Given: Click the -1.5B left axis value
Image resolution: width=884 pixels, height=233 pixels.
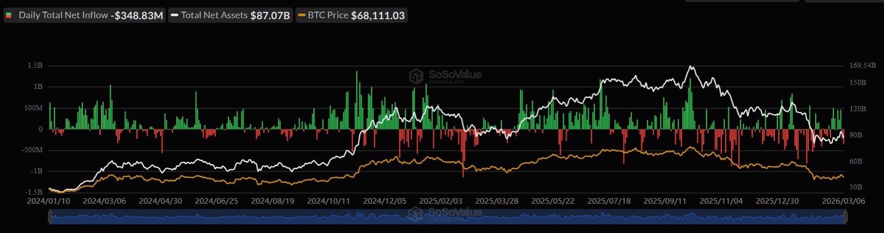Looking at the screenshot, I should coord(33,192).
